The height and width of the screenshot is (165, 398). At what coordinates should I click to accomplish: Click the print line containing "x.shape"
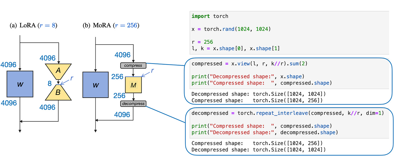click(x=248, y=76)
